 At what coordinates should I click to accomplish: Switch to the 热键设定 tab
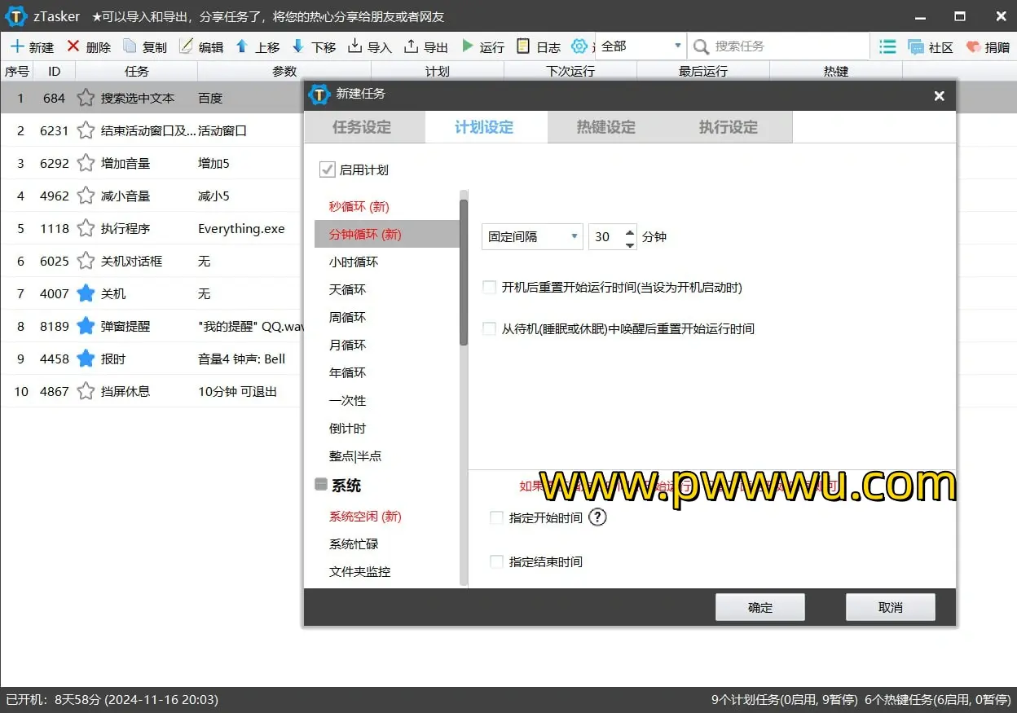tap(605, 127)
